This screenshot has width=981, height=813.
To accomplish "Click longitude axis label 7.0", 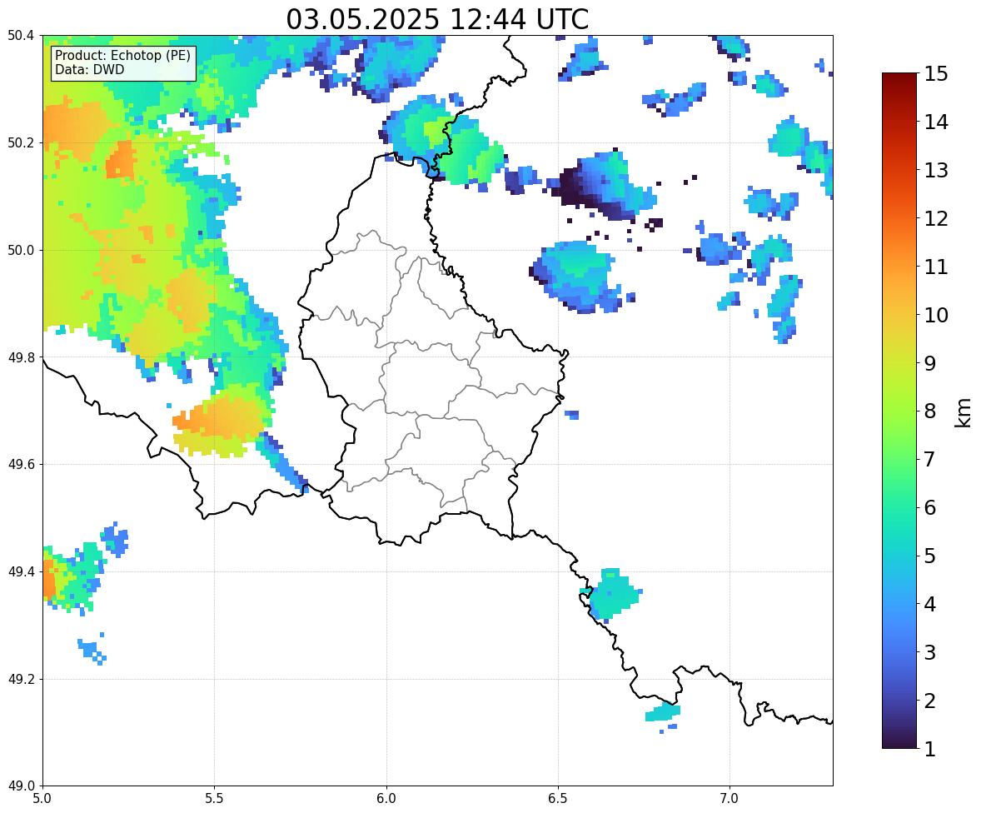I will 730,799.
